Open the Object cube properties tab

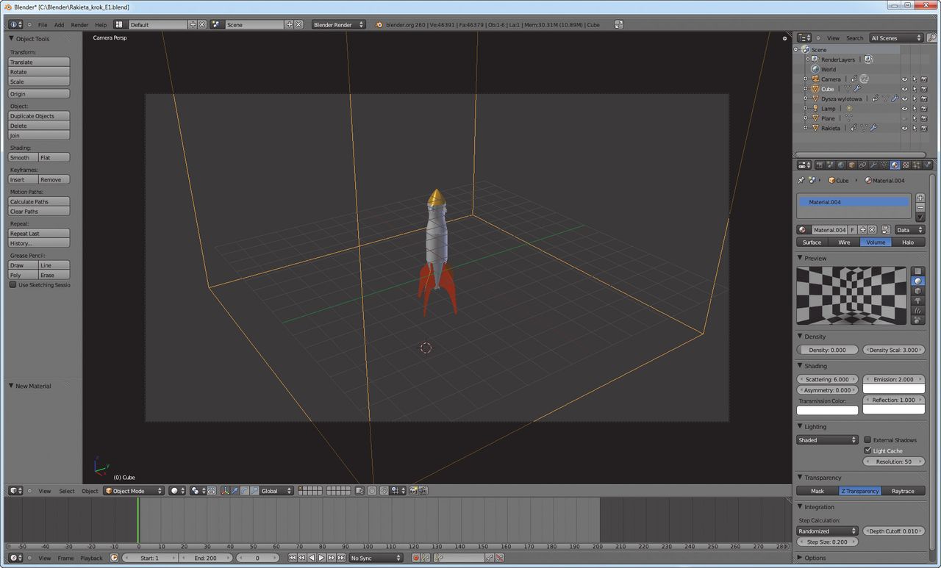(851, 165)
